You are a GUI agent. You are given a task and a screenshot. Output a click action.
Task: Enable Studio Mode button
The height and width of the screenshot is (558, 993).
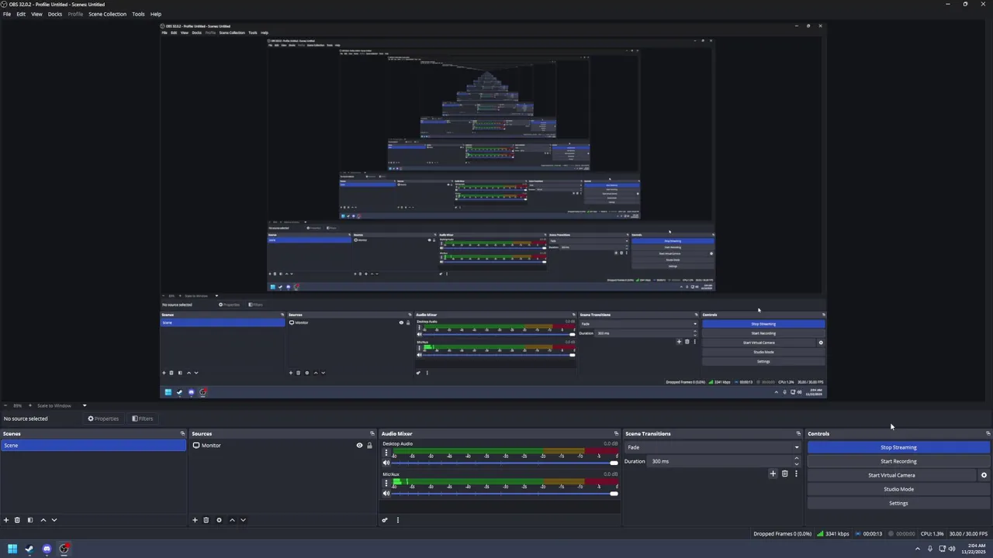click(898, 489)
